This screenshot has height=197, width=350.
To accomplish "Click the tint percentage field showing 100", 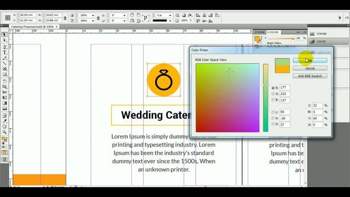I will [x=299, y=38].
